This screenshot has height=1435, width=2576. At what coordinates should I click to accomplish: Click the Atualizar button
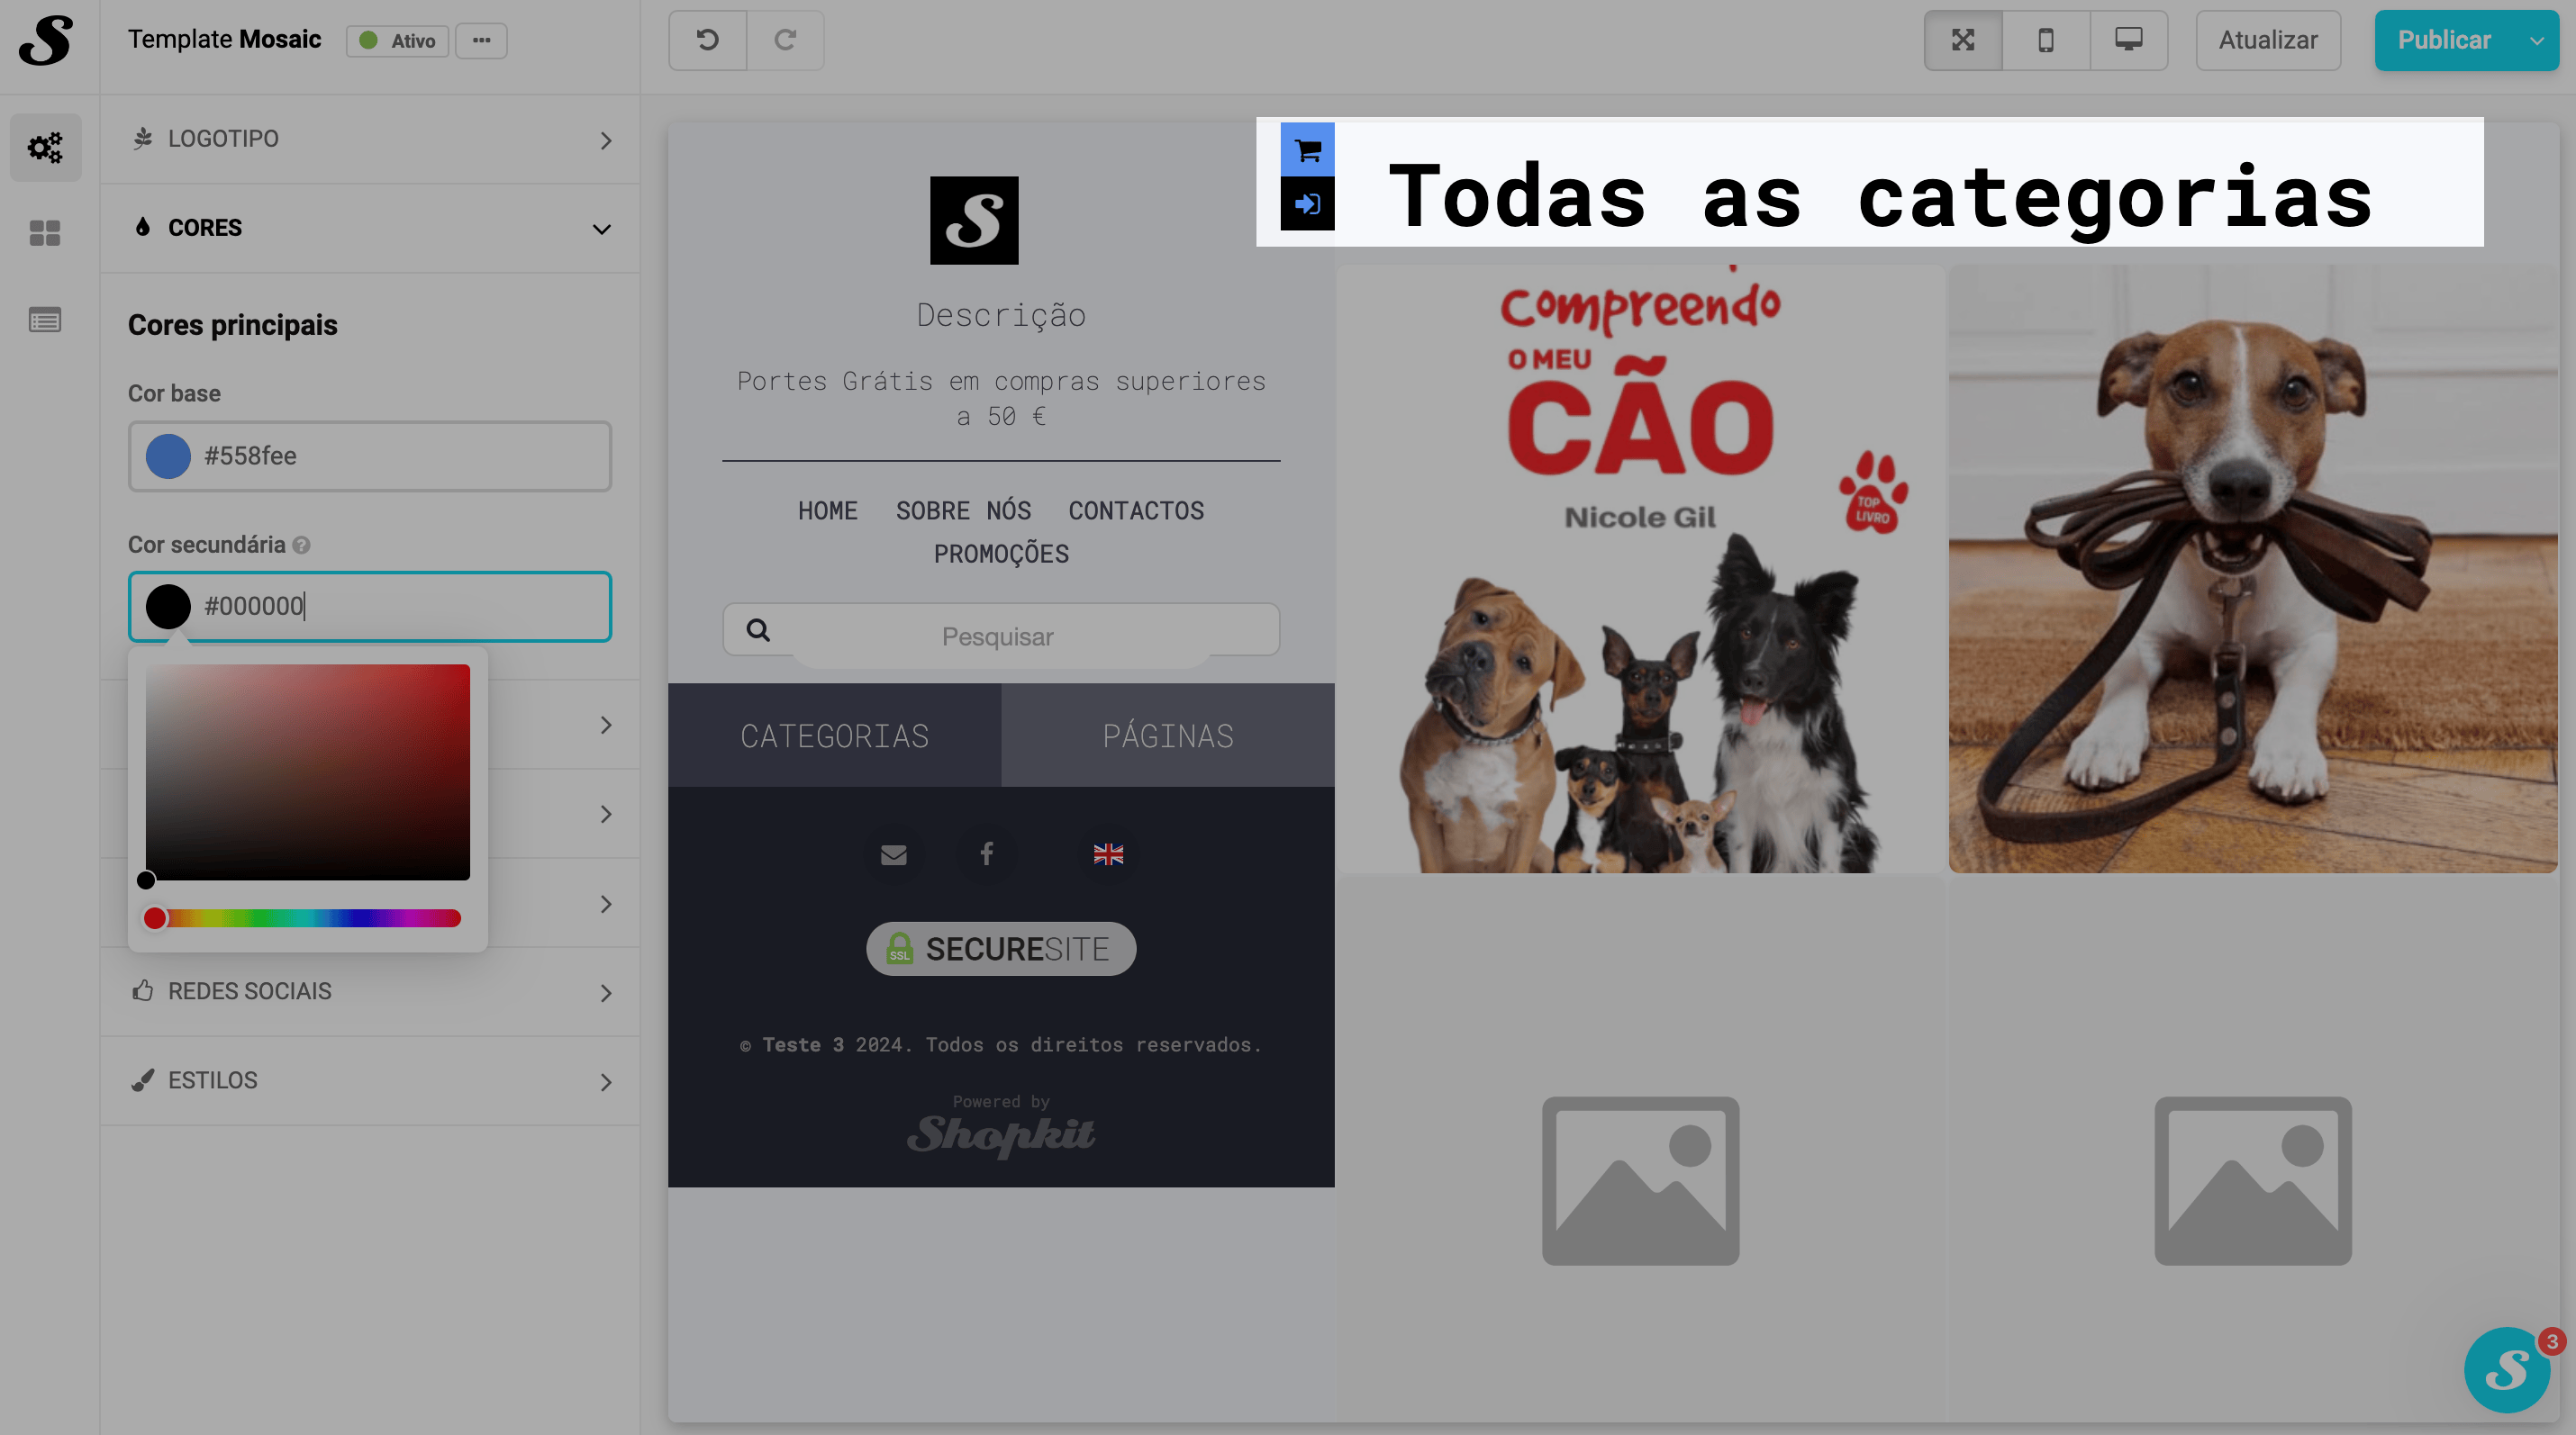(2267, 40)
